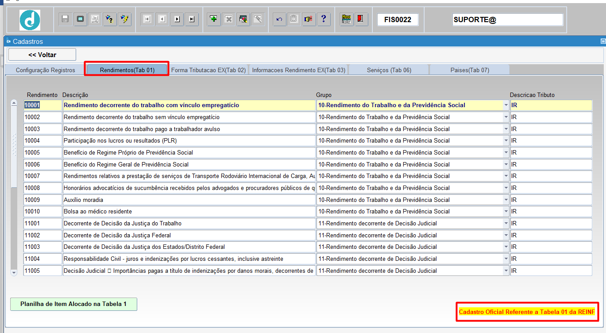Click the vertical scrollbar thumb of records
606x333 pixels.
click(14, 147)
